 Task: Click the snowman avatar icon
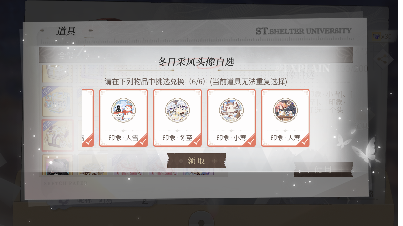pos(123,110)
